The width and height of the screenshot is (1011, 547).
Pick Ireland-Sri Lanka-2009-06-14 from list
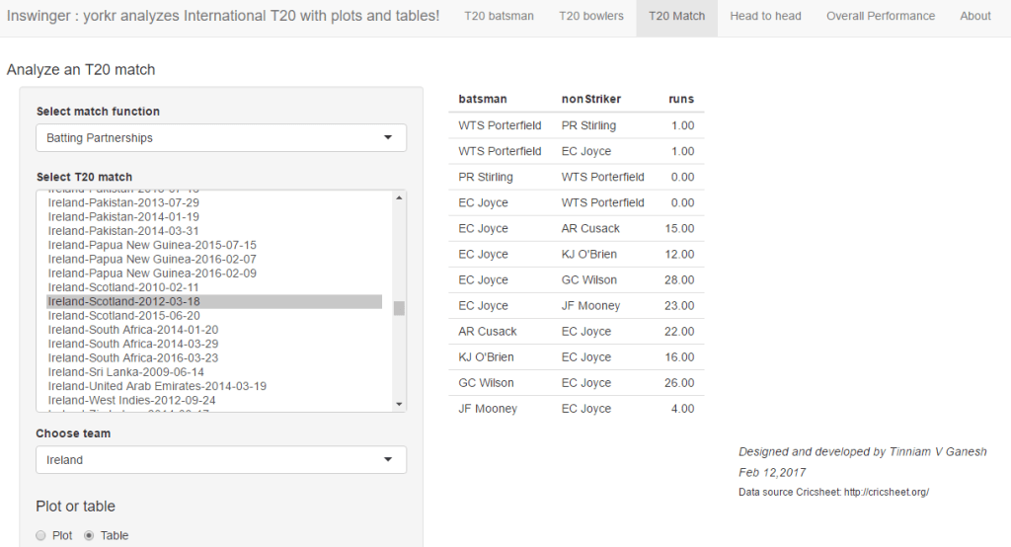[x=126, y=372]
